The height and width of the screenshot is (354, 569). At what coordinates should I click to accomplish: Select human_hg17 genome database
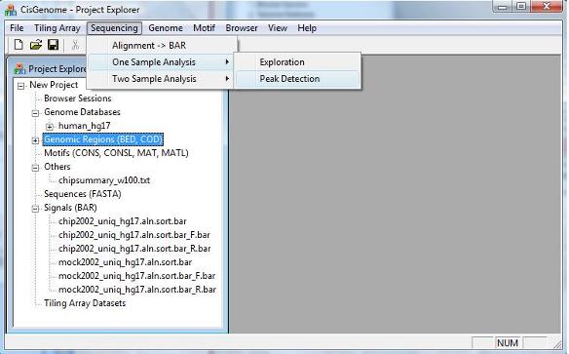[84, 126]
